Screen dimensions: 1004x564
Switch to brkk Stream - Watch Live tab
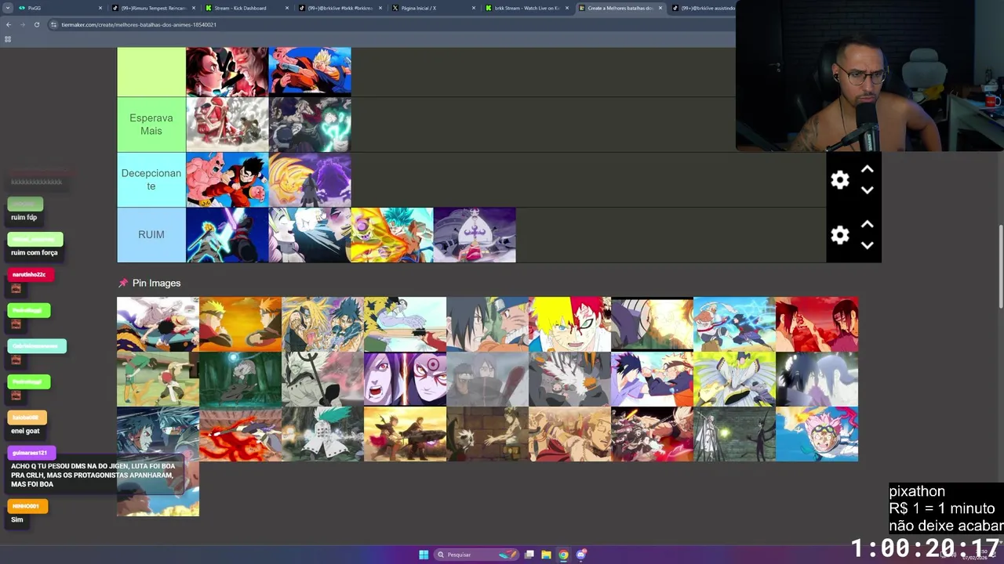(x=526, y=8)
